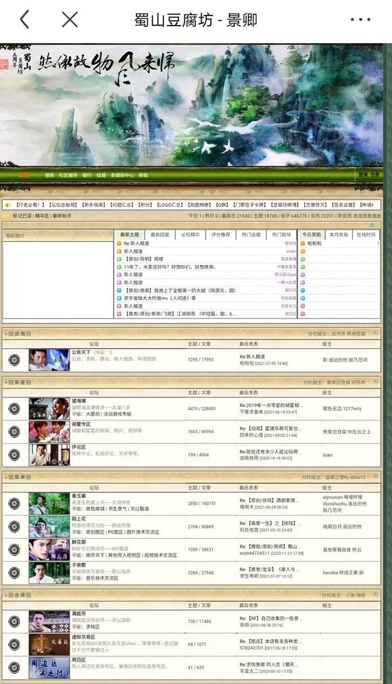Collapse the 茶座 section using the chevron

pyautogui.click(x=374, y=382)
